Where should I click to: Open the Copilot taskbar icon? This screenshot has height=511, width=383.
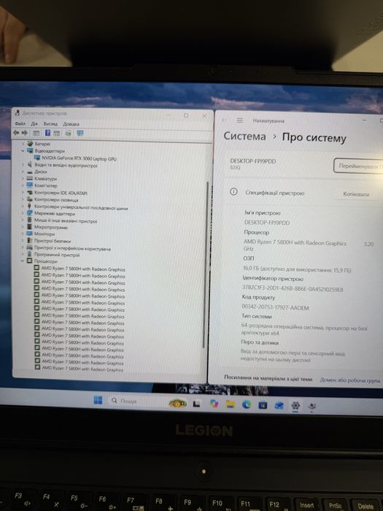(214, 404)
